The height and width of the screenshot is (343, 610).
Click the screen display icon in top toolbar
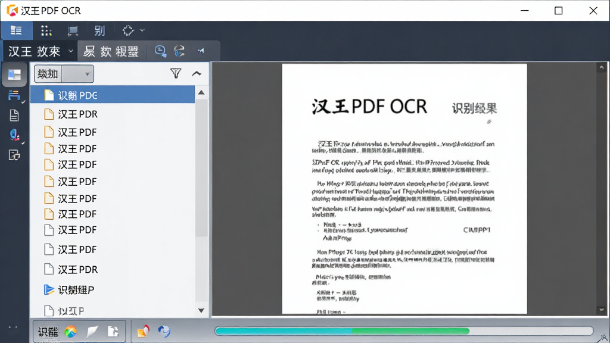click(x=73, y=31)
